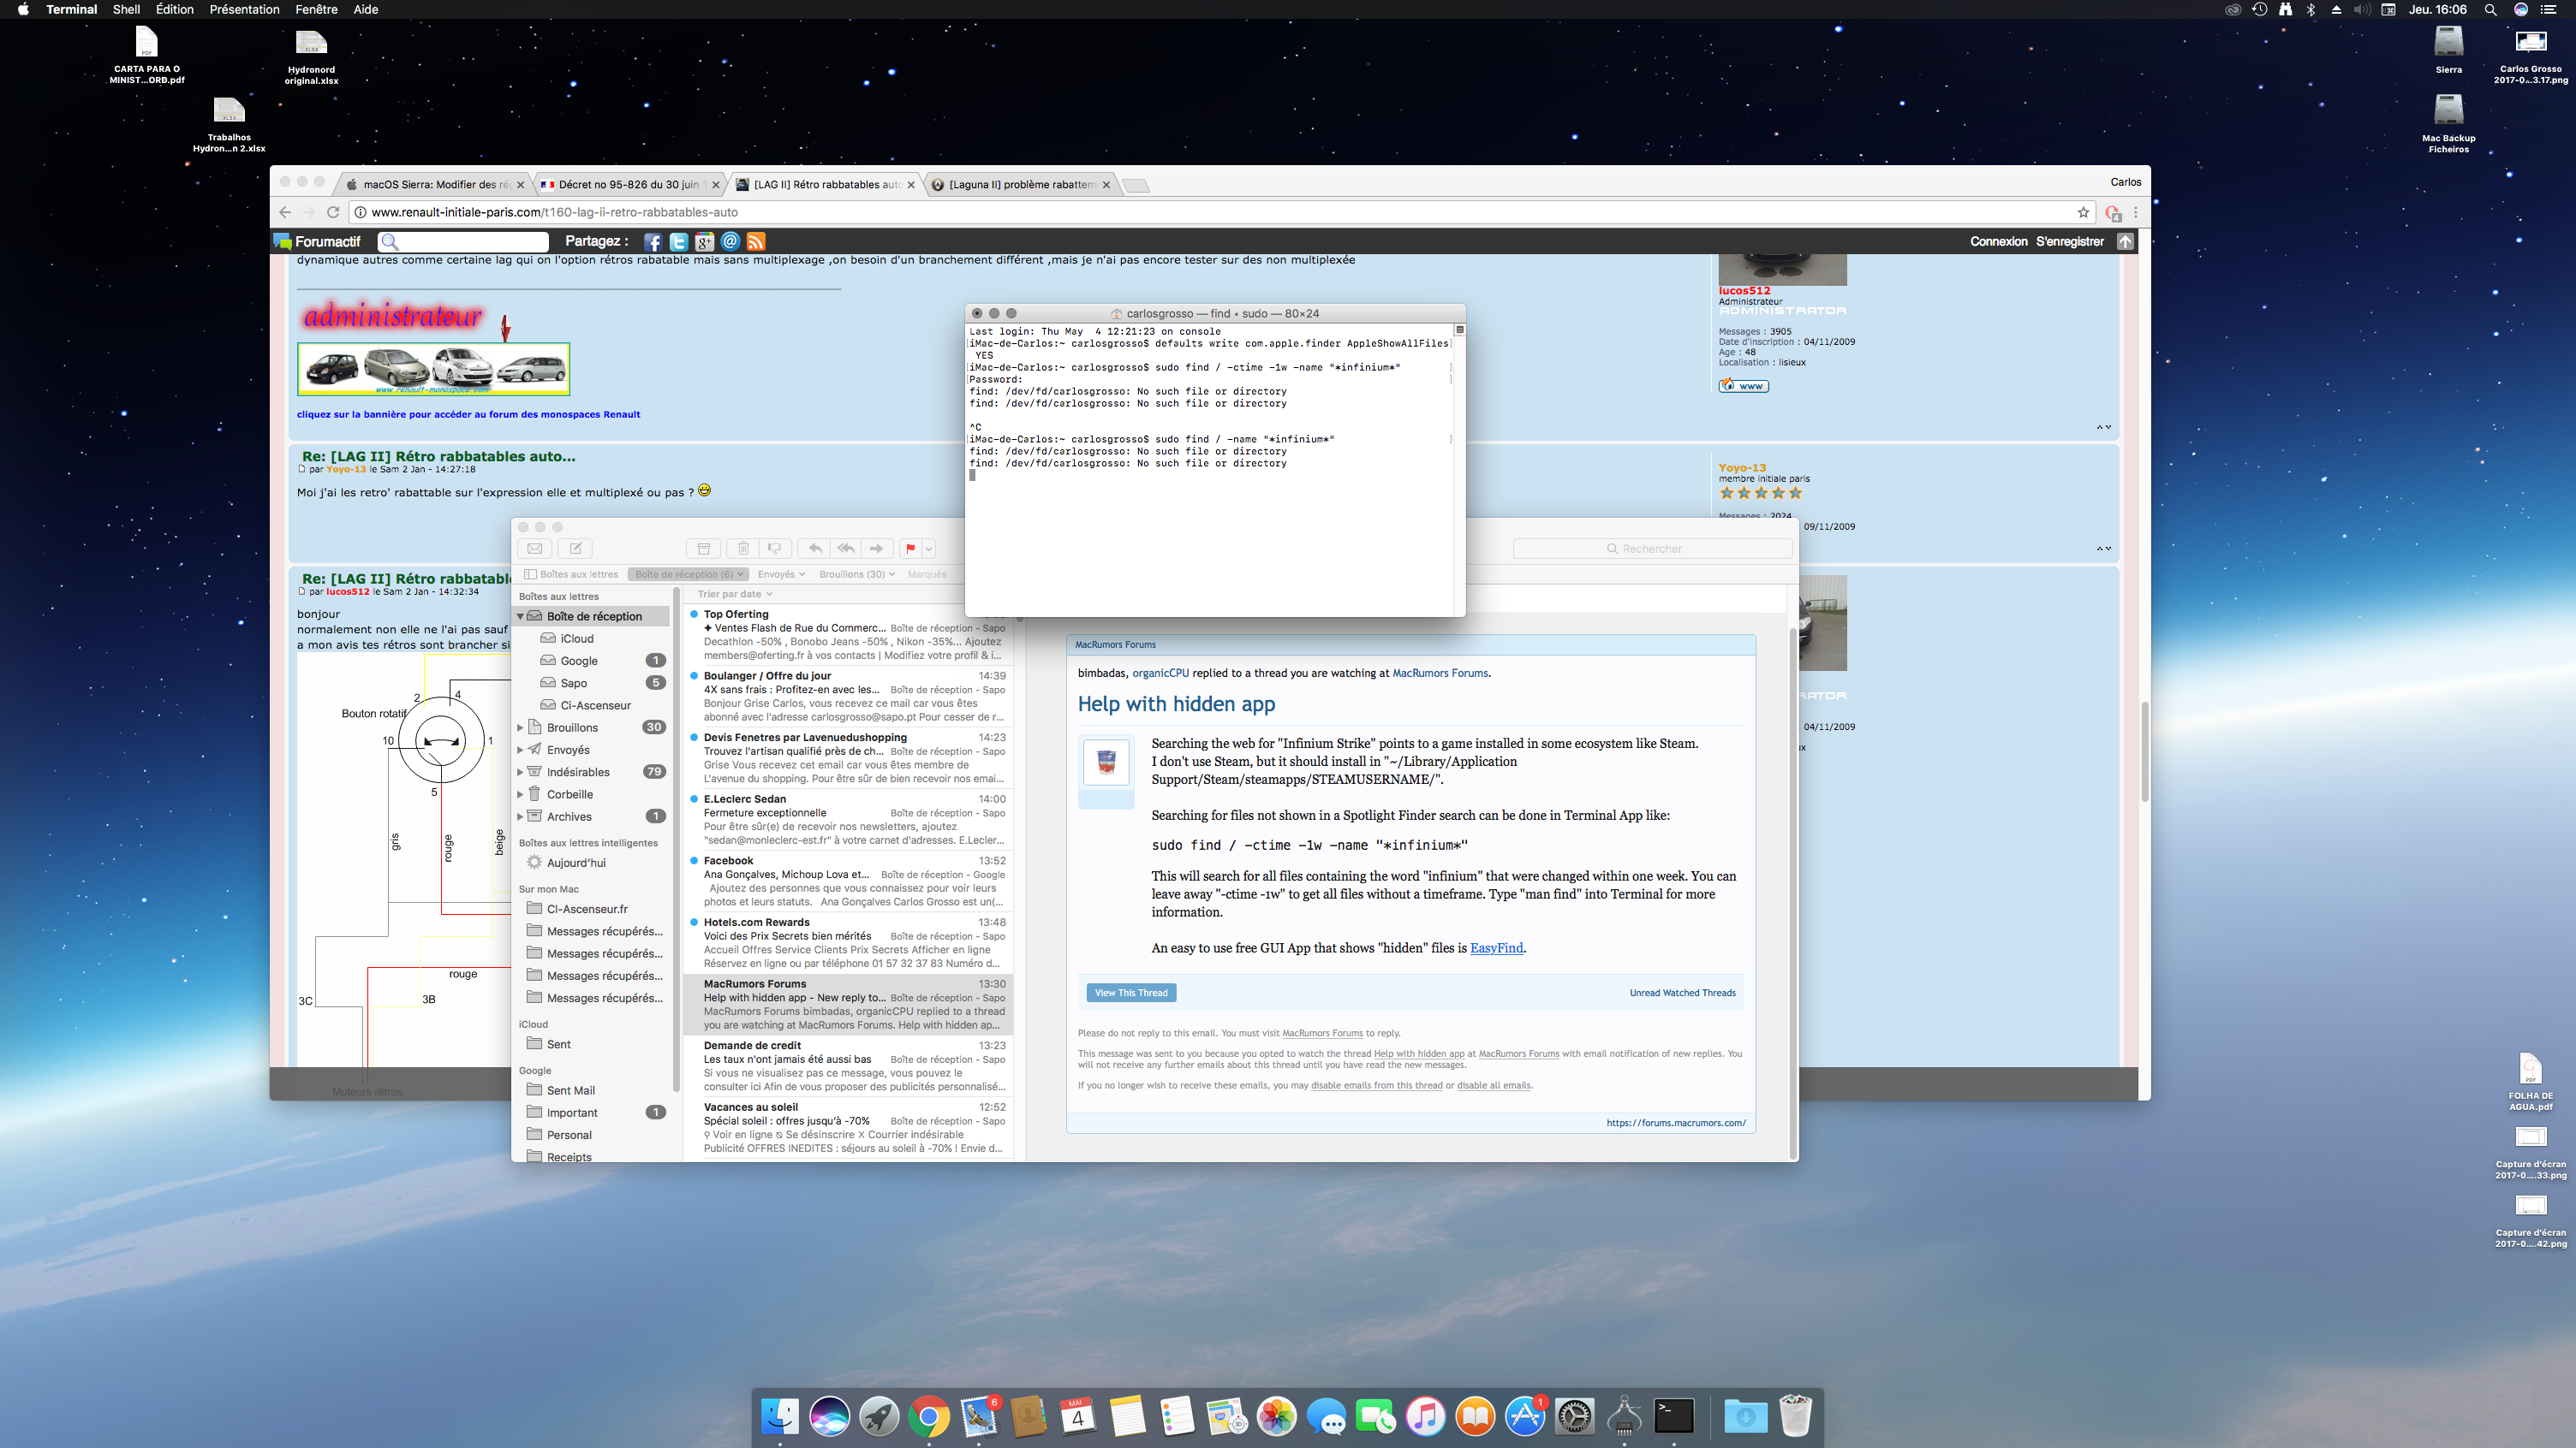Click forums.macrumors.com footer link

[x=1676, y=1123]
